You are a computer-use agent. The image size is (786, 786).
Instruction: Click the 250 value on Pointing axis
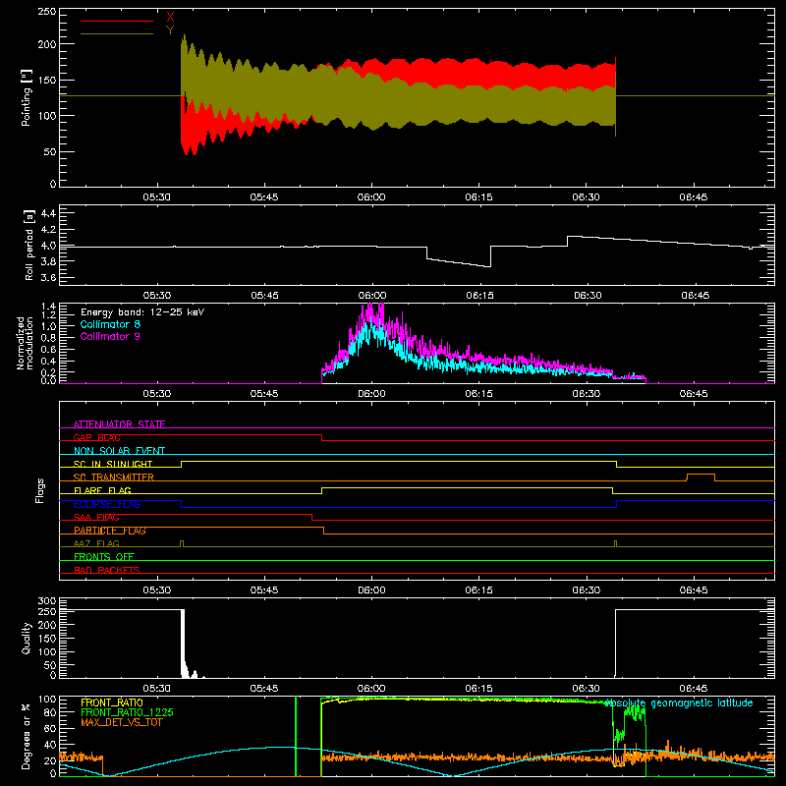tap(46, 11)
